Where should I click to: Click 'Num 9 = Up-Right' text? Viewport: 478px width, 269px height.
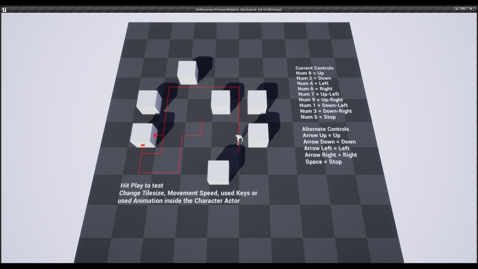(x=321, y=100)
